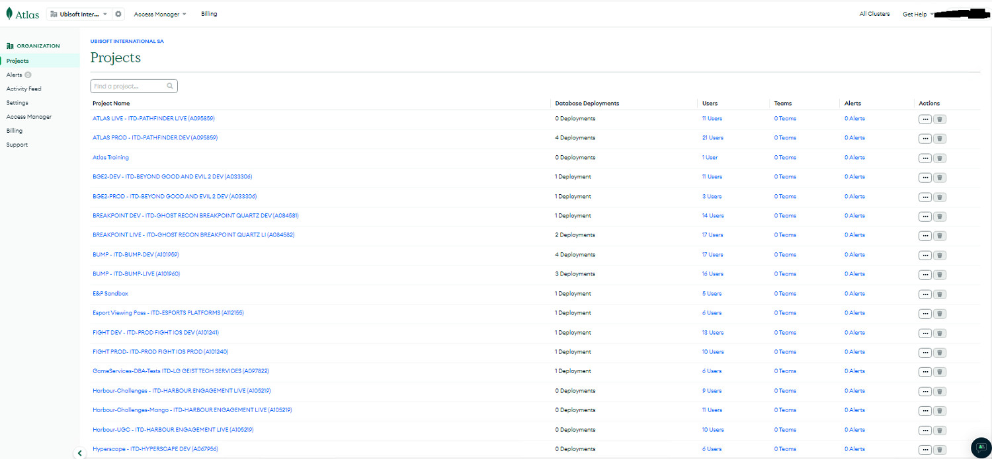The height and width of the screenshot is (459, 992).
Task: Open organization settings gear icon
Action: (118, 14)
